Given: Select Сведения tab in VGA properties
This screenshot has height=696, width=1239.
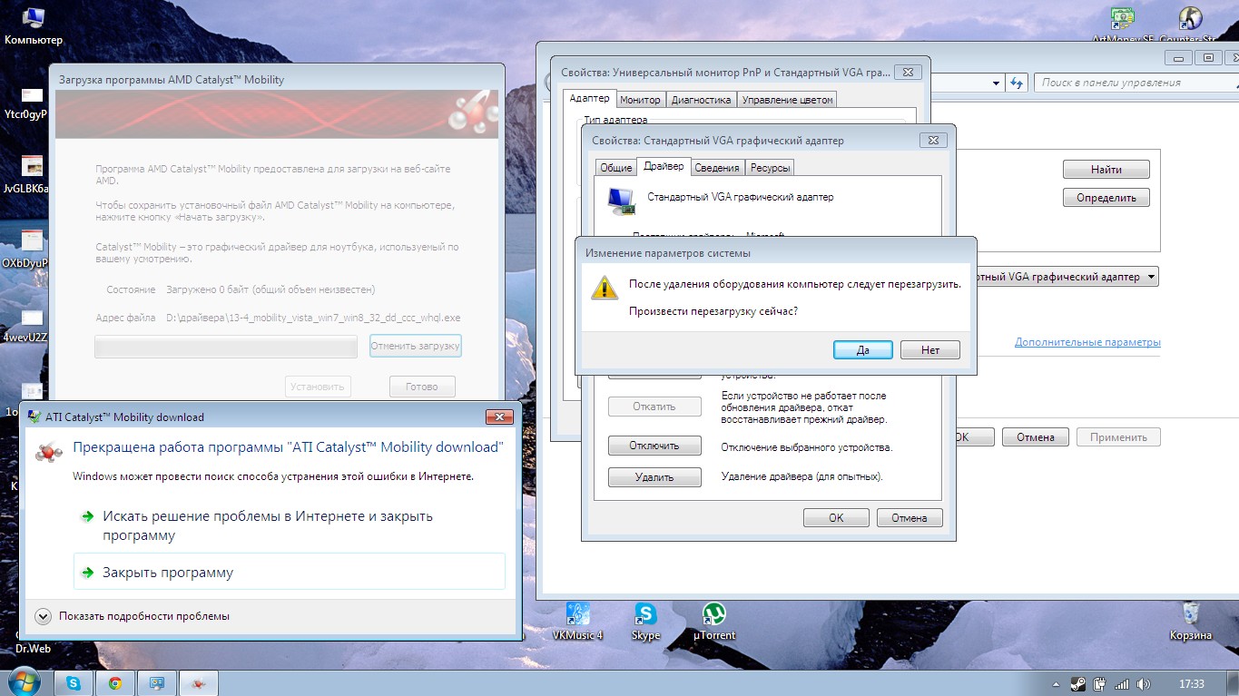Looking at the screenshot, I should tap(718, 168).
